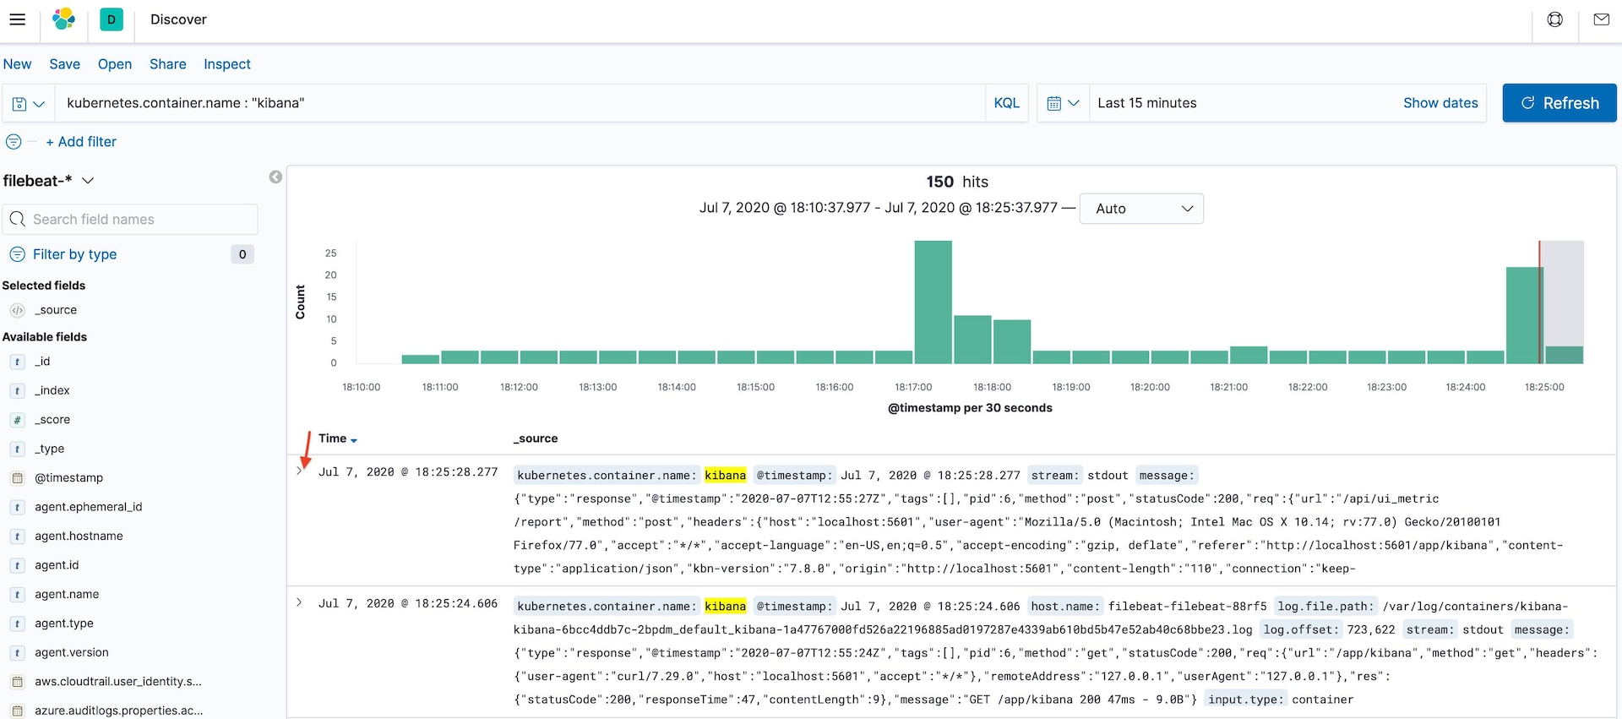Click the filter count badge 0

pos(242,254)
